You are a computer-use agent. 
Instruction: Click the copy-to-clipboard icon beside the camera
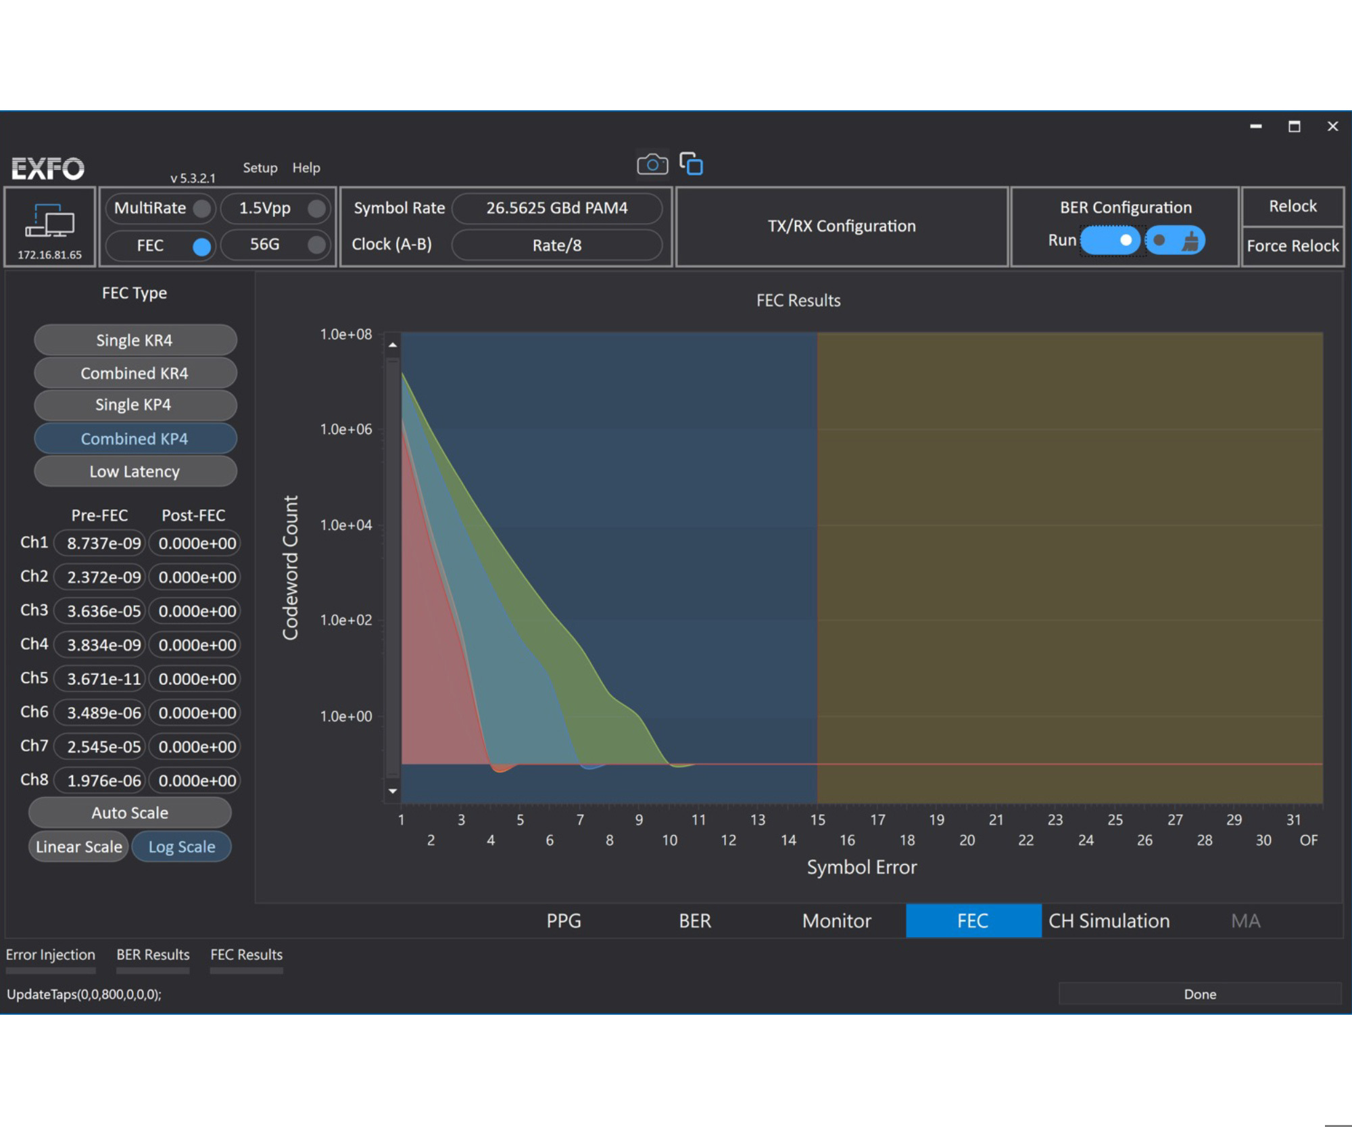click(x=691, y=164)
